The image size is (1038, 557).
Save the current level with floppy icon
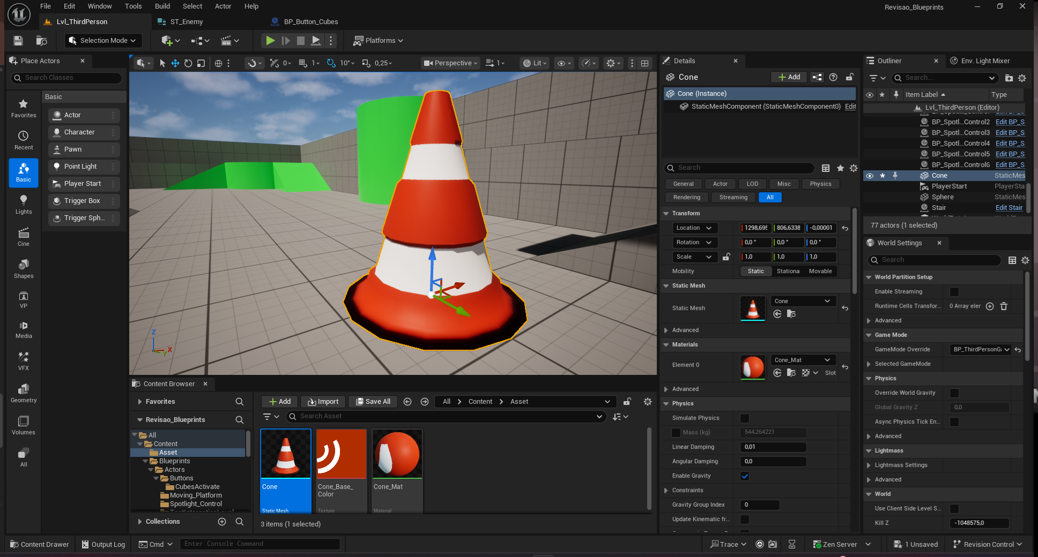coord(18,41)
